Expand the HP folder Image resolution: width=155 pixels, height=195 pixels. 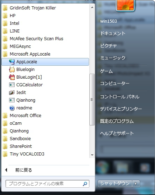[x=9, y=16]
